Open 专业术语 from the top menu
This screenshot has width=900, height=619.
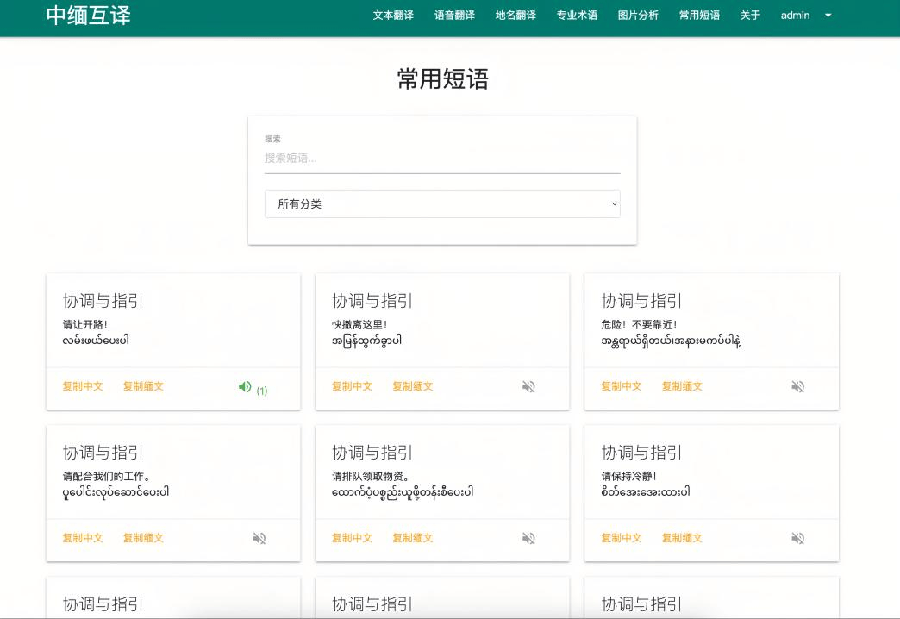point(577,16)
